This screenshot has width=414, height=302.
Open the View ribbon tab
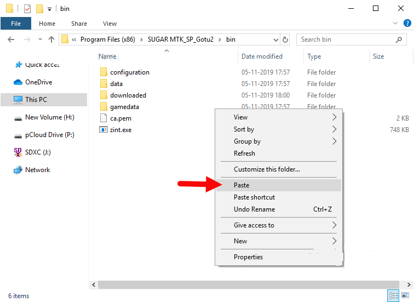pos(110,24)
